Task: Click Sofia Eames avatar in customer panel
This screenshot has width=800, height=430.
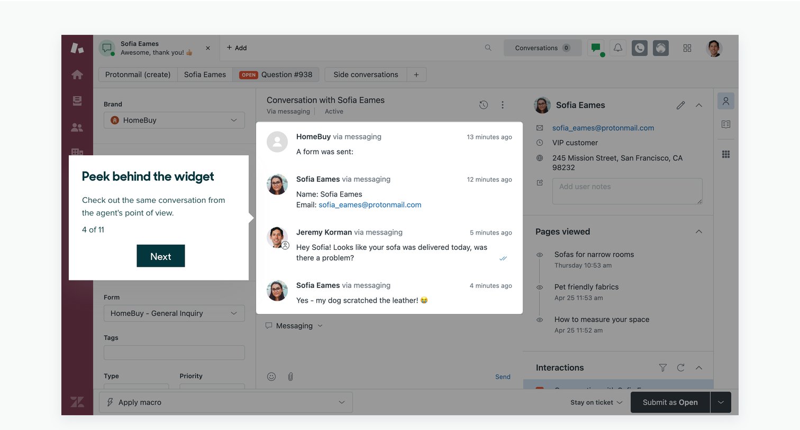Action: pyautogui.click(x=542, y=105)
